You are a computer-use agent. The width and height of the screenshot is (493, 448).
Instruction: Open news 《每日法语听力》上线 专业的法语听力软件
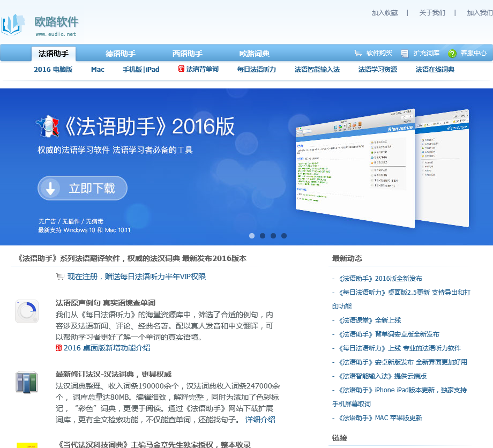[400, 348]
